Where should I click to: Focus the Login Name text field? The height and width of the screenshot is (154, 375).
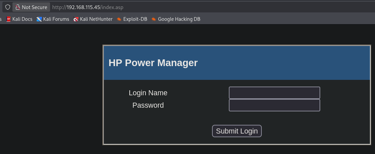(274, 93)
